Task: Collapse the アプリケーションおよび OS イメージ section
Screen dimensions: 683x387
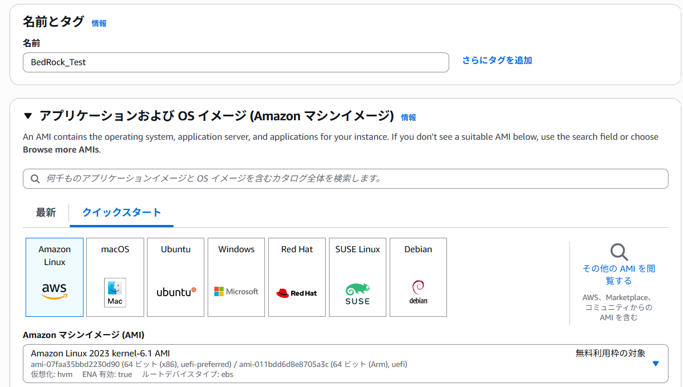Action: (x=29, y=117)
